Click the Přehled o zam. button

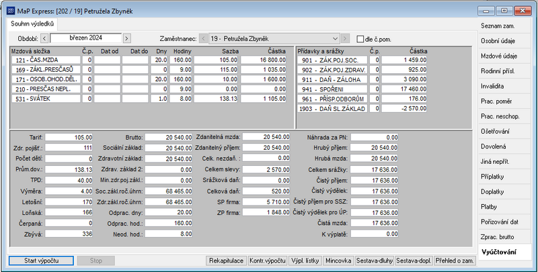click(455, 261)
